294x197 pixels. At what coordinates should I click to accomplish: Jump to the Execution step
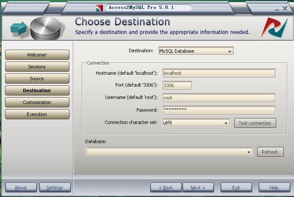coord(37,114)
